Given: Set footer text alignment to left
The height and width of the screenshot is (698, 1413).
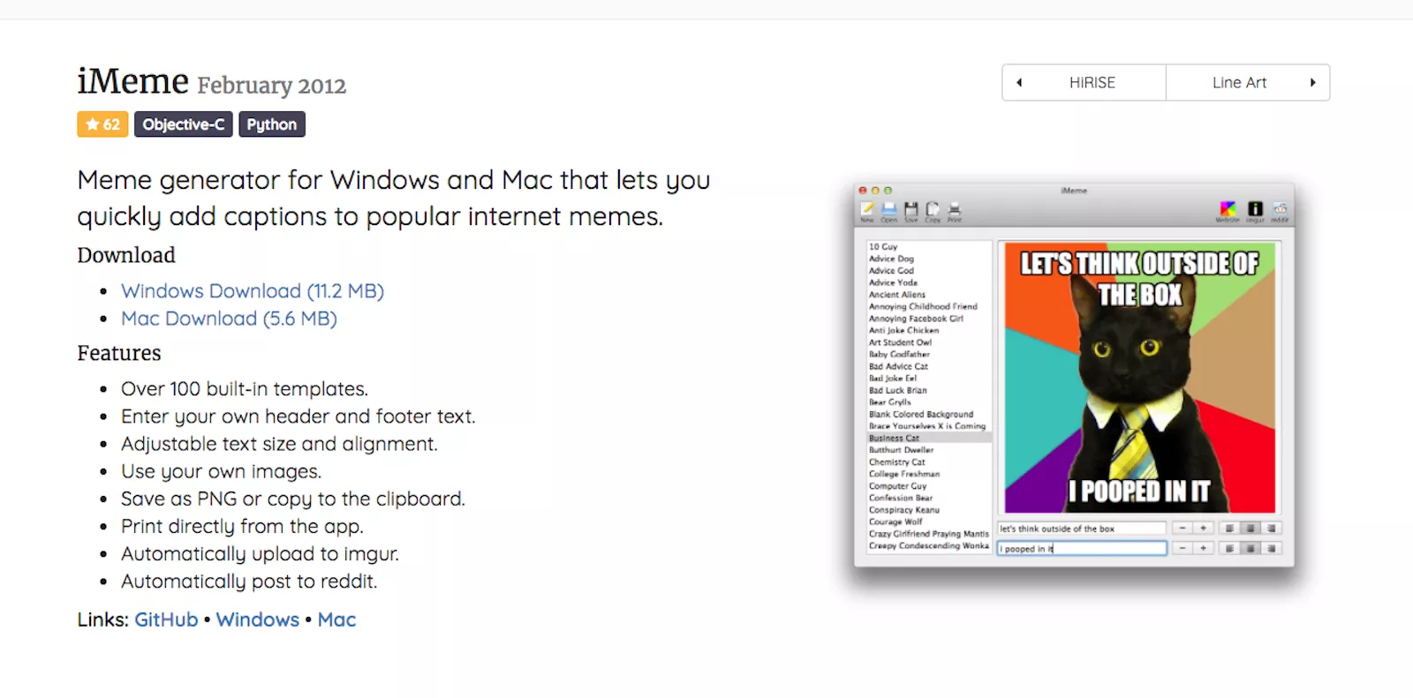Looking at the screenshot, I should (1229, 549).
